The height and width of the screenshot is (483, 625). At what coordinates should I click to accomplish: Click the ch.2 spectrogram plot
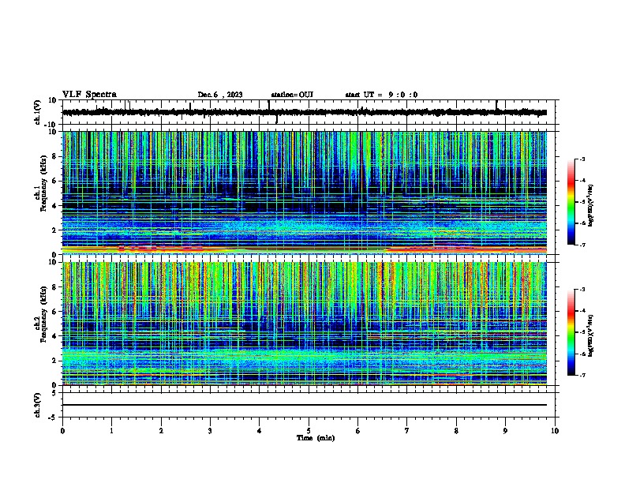pyautogui.click(x=305, y=324)
